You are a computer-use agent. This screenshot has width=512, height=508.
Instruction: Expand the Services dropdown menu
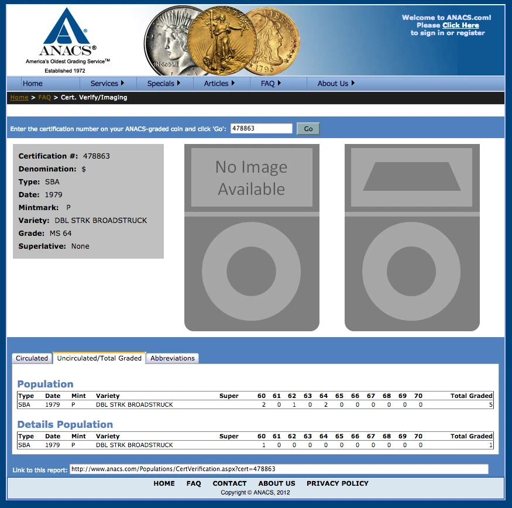[105, 83]
